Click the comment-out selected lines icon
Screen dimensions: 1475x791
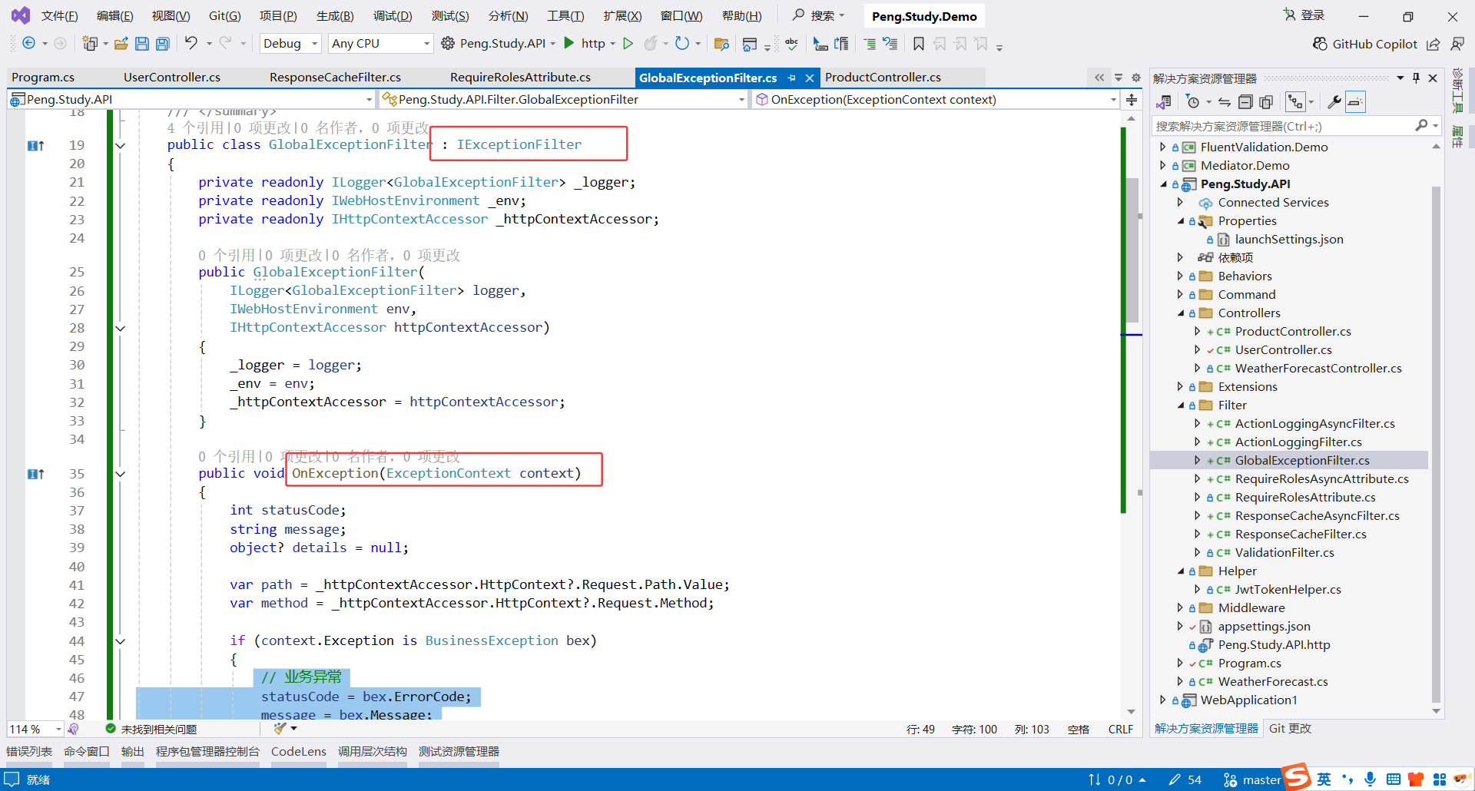pos(870,44)
